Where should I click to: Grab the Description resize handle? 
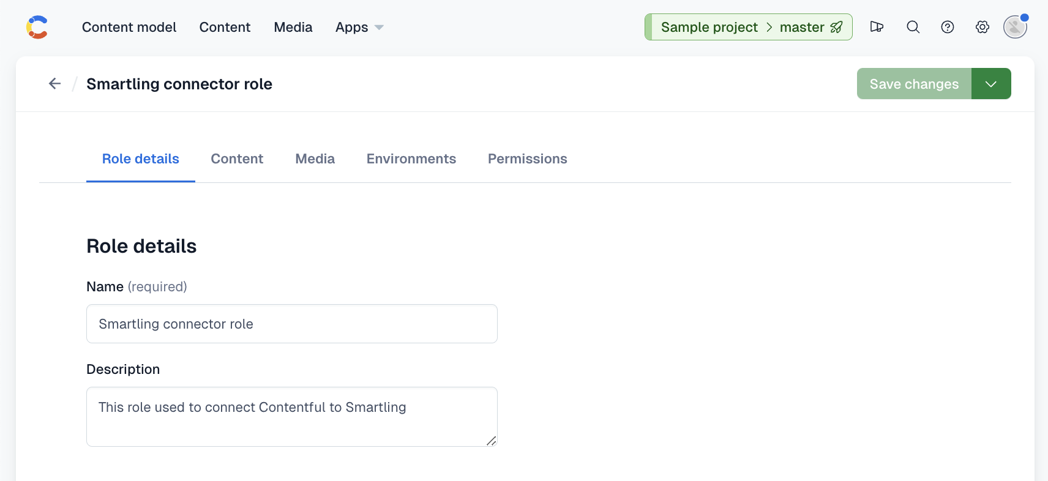point(491,441)
